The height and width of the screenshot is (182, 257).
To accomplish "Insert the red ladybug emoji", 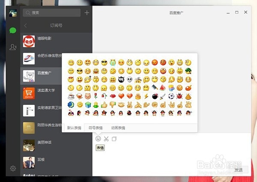I will click(179, 96).
